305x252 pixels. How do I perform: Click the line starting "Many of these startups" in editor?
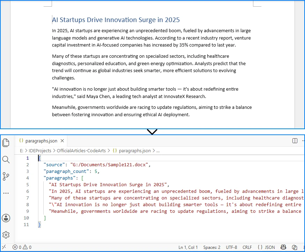click(176, 198)
